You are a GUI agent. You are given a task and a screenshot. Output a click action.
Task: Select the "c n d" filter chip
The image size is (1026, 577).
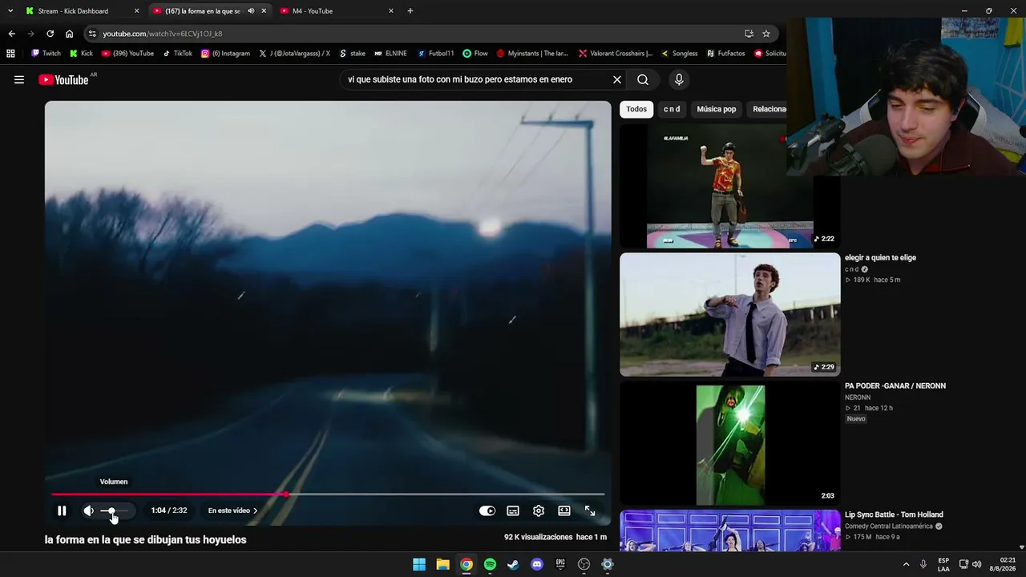(x=672, y=109)
